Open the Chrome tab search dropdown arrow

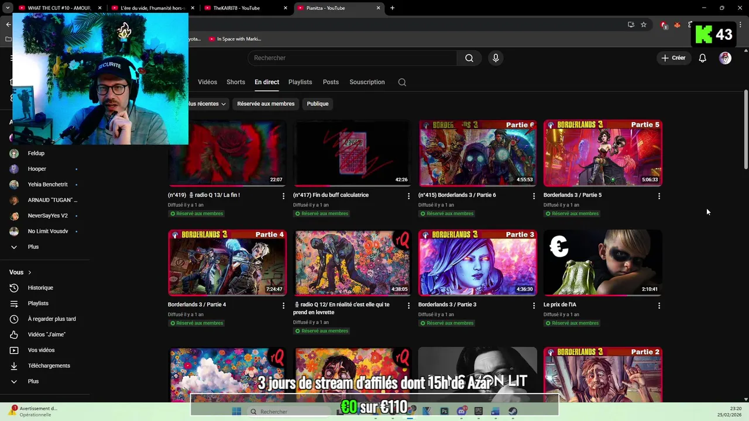click(8, 8)
